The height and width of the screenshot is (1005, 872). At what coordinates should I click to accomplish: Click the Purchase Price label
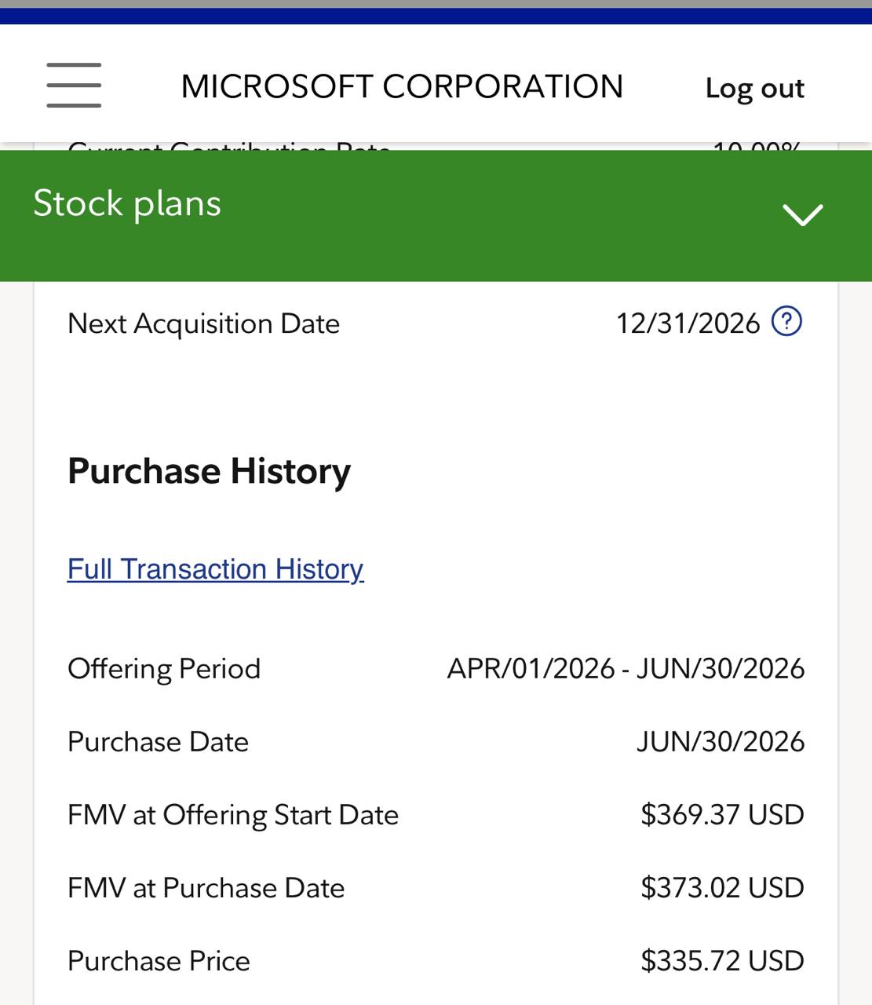click(159, 961)
